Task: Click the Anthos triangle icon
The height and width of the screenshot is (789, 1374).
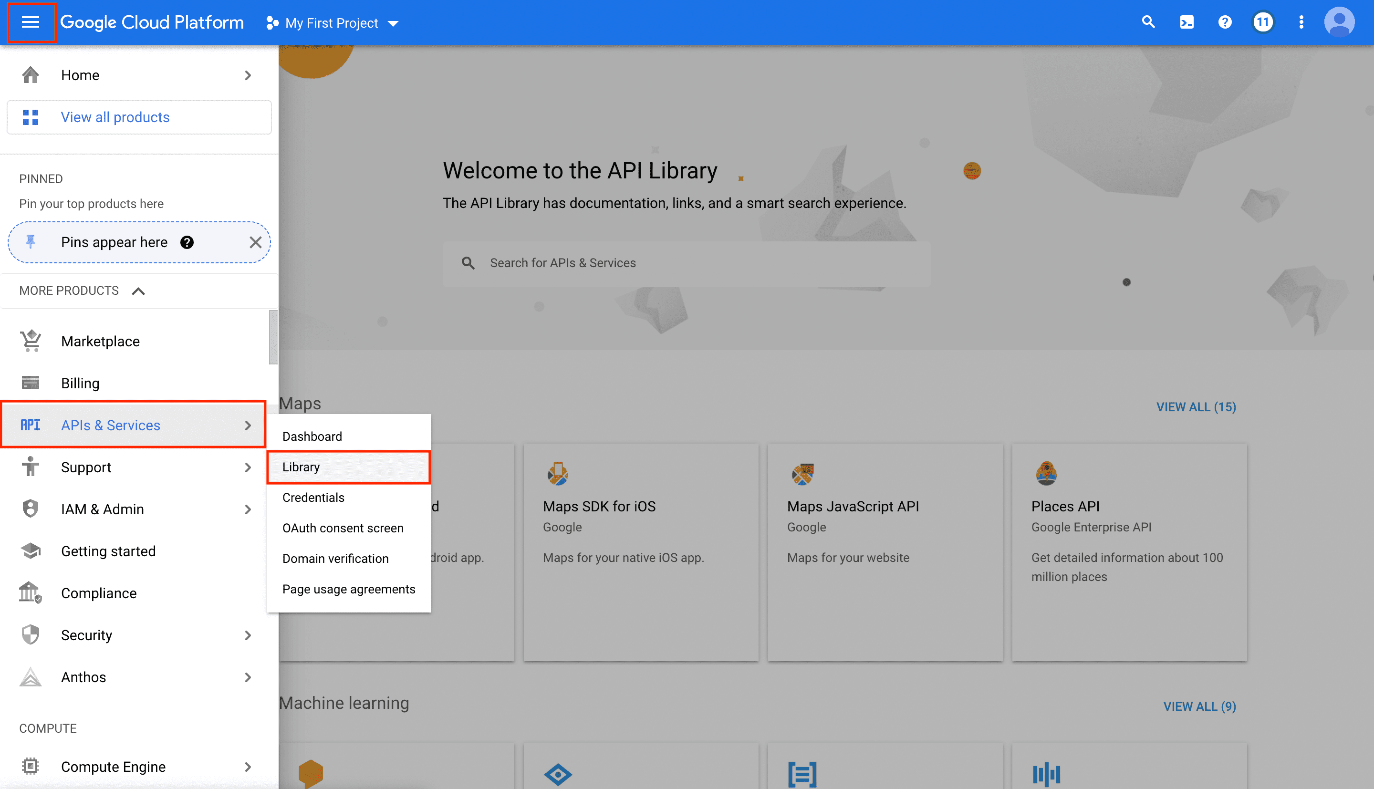Action: click(31, 677)
